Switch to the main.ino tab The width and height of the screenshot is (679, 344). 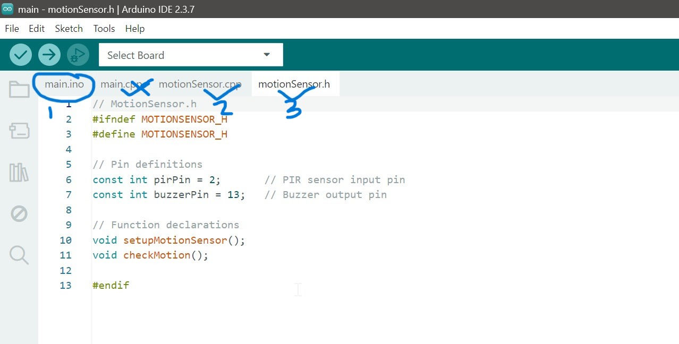tap(64, 84)
